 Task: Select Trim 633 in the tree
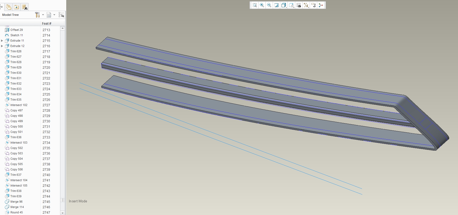point(16,89)
